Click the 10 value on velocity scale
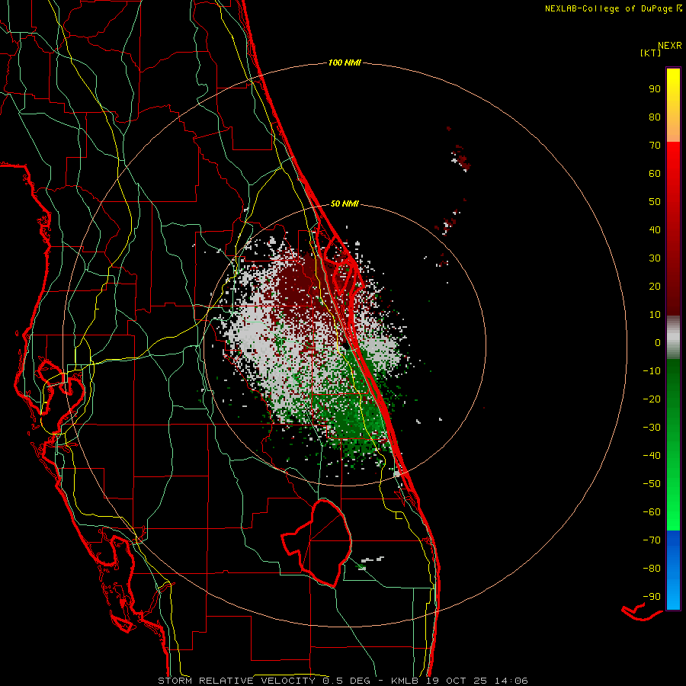The height and width of the screenshot is (686, 686). pyautogui.click(x=655, y=315)
